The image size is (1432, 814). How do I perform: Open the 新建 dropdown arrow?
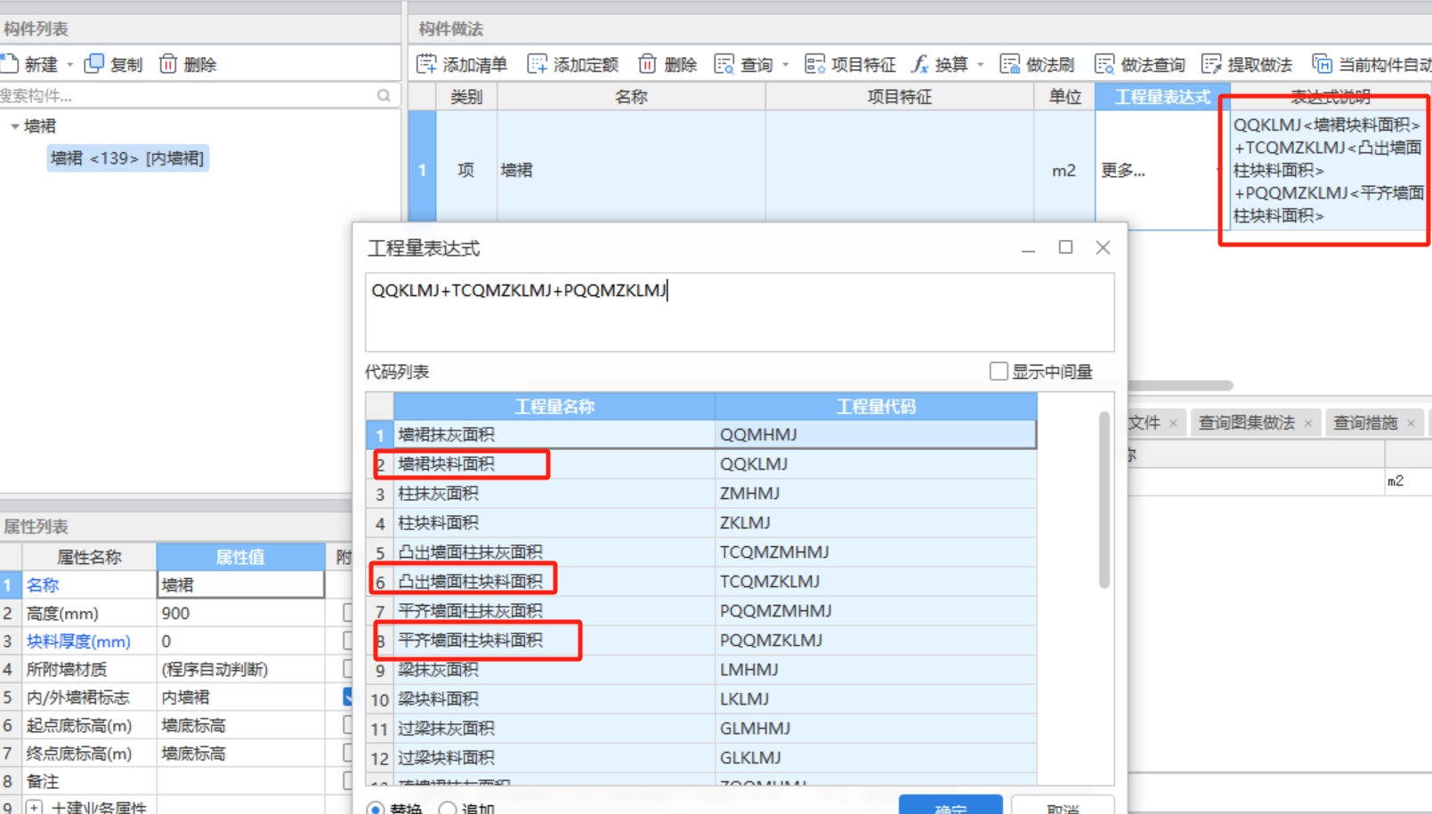[x=70, y=65]
